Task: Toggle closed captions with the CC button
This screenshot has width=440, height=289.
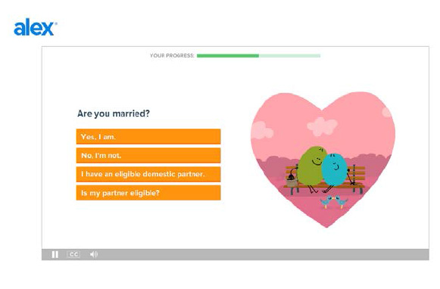Action: (x=73, y=254)
